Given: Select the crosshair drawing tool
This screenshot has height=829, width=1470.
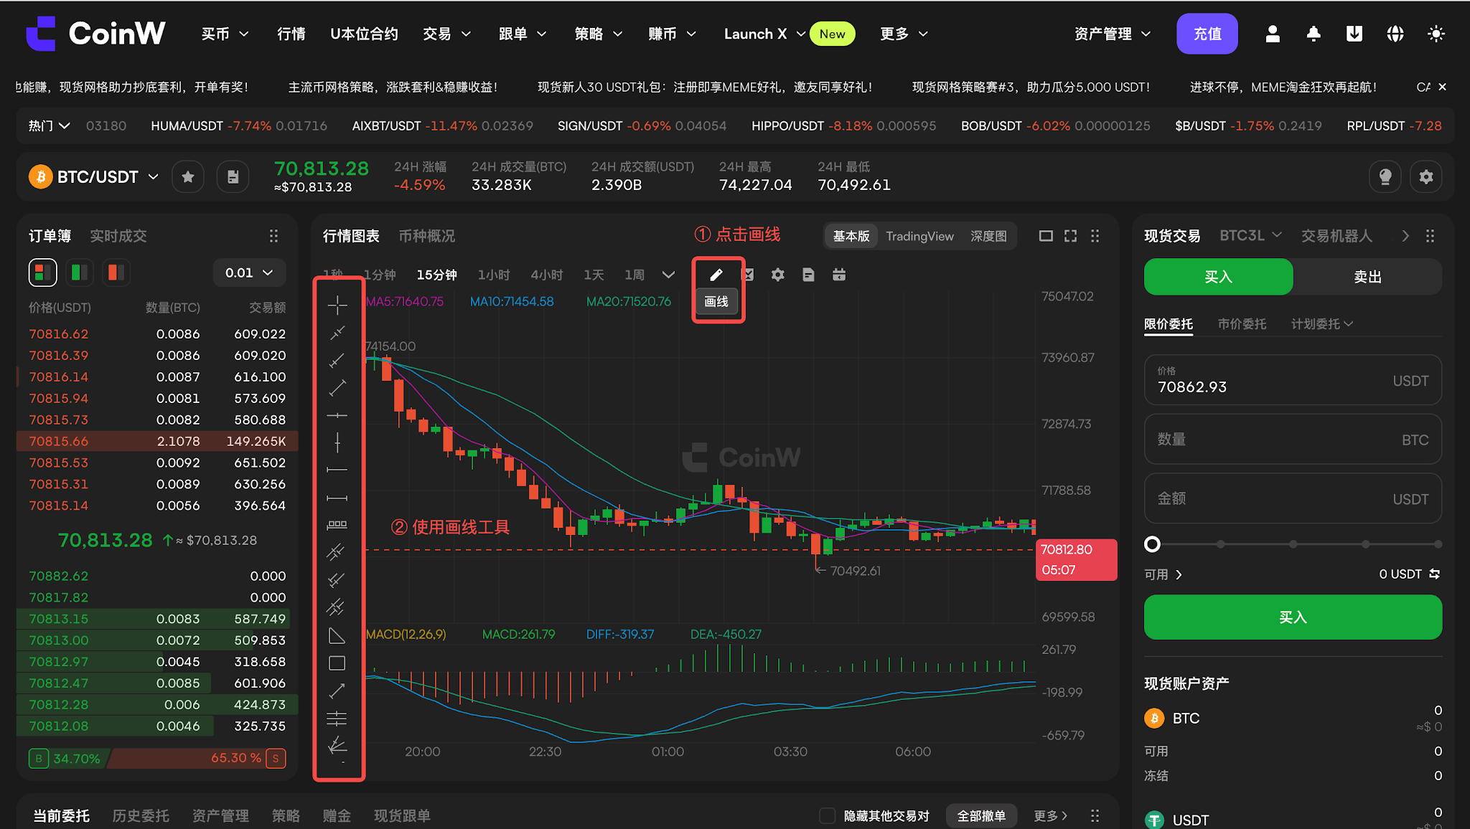Looking at the screenshot, I should (x=337, y=305).
